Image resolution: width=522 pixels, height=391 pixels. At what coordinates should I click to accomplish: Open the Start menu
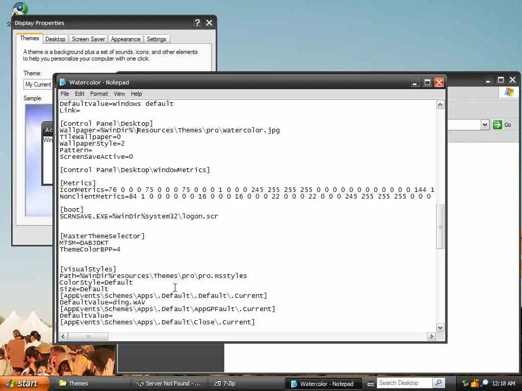24,384
